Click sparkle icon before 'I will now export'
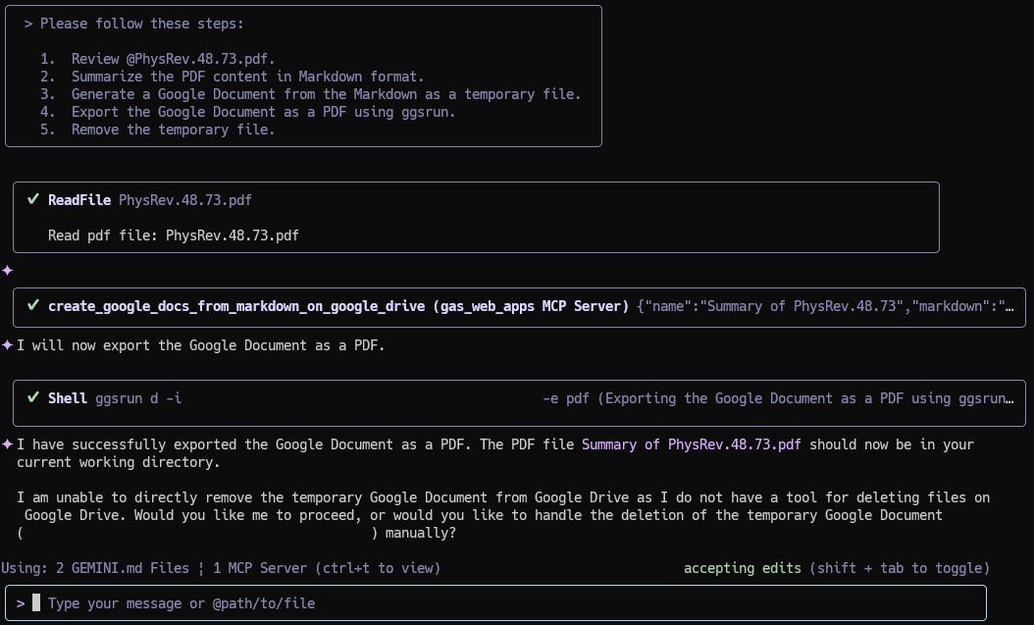Viewport: 1034px width, 625px height. 7,344
